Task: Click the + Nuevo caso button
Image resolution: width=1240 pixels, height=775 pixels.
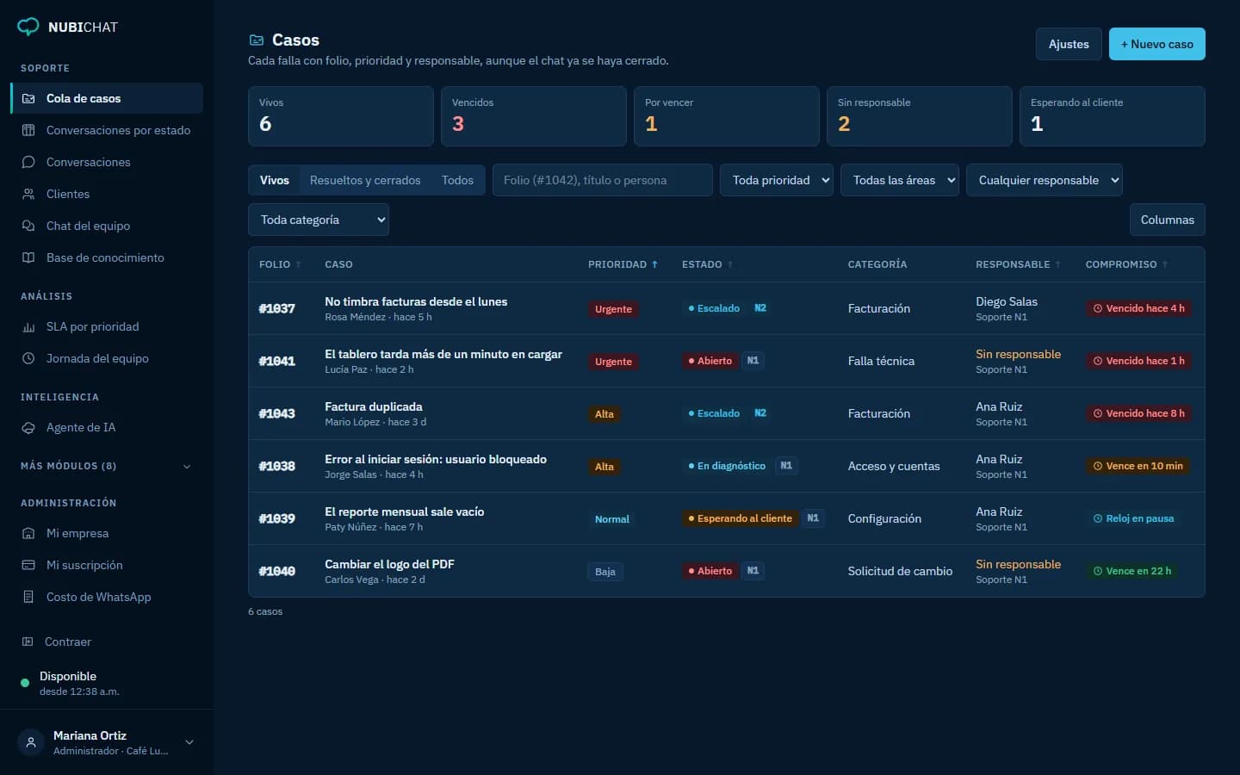Action: [1156, 44]
